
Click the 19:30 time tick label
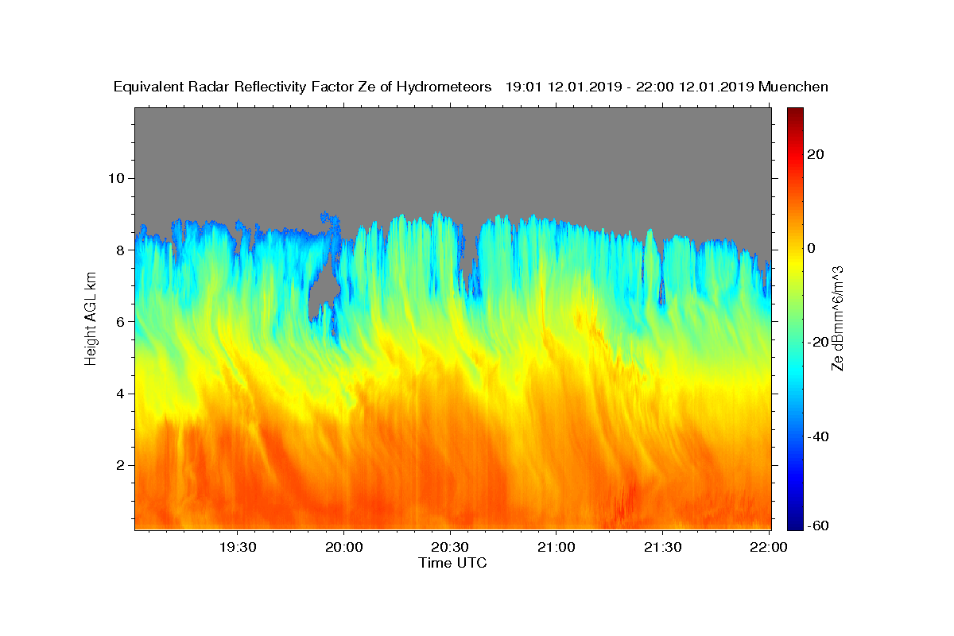(238, 547)
